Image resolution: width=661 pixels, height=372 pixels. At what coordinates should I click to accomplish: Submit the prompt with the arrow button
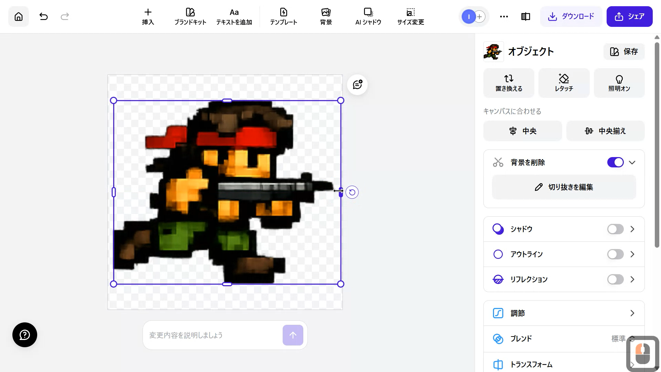(x=293, y=335)
